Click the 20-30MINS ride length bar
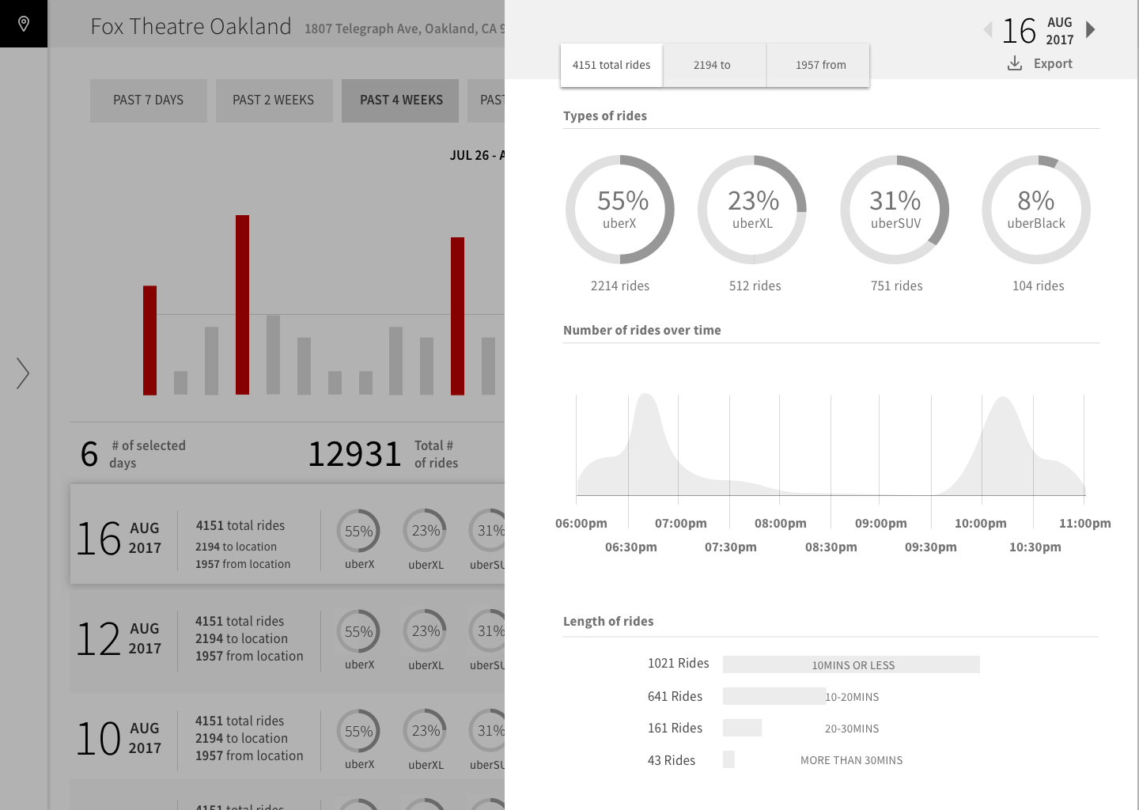The height and width of the screenshot is (810, 1139). point(742,728)
